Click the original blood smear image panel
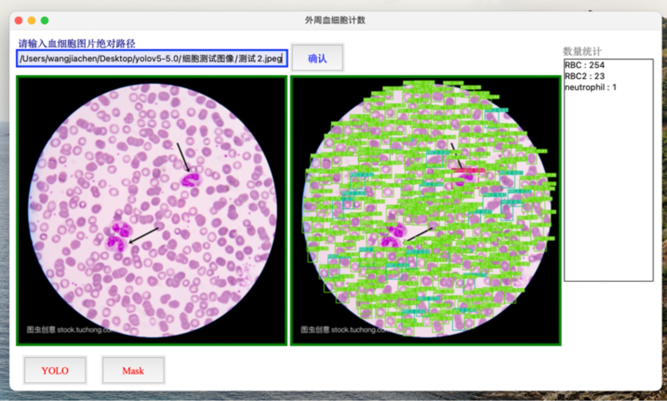667x401 pixels. coord(151,210)
